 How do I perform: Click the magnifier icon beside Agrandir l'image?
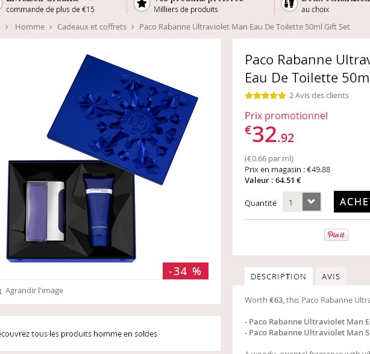1,291
